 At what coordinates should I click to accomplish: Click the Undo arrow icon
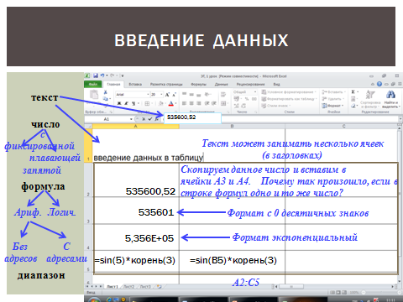coord(102,75)
